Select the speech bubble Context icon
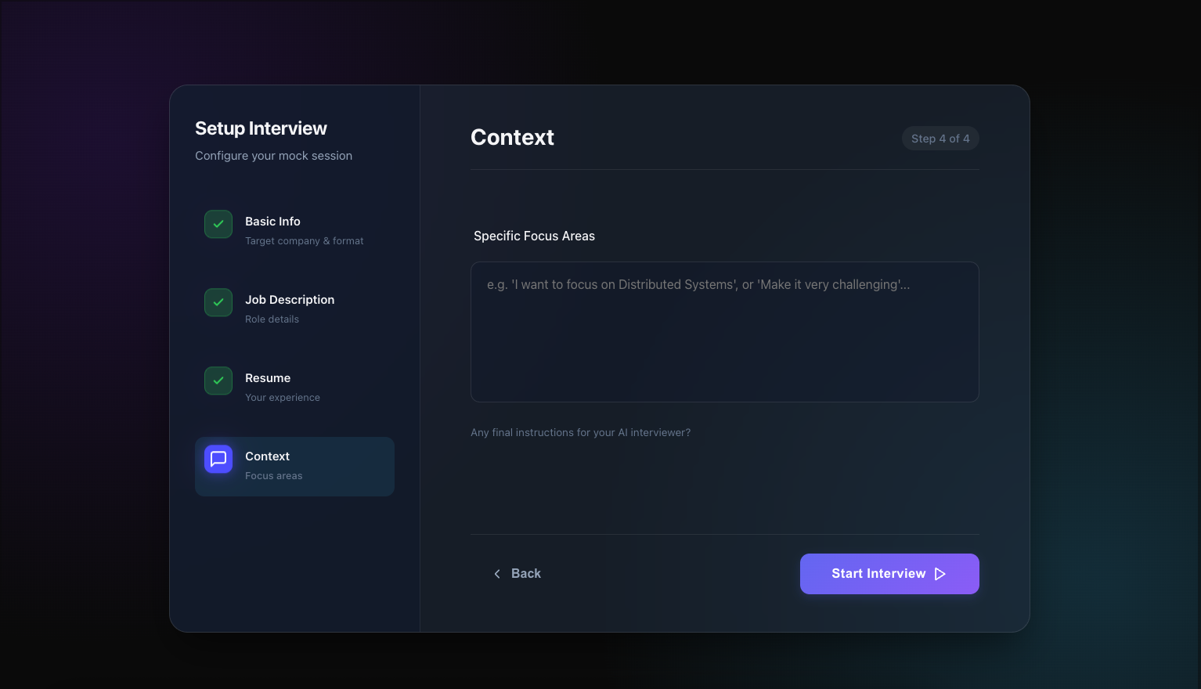The width and height of the screenshot is (1201, 689). [218, 459]
